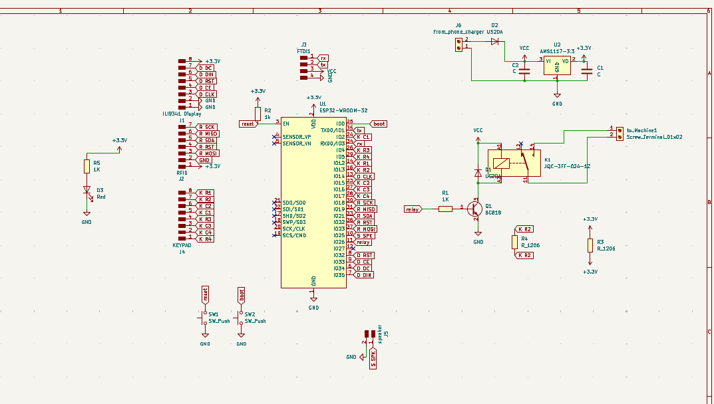Select the K R4 label on KEYPAD pin 1

pyautogui.click(x=204, y=239)
